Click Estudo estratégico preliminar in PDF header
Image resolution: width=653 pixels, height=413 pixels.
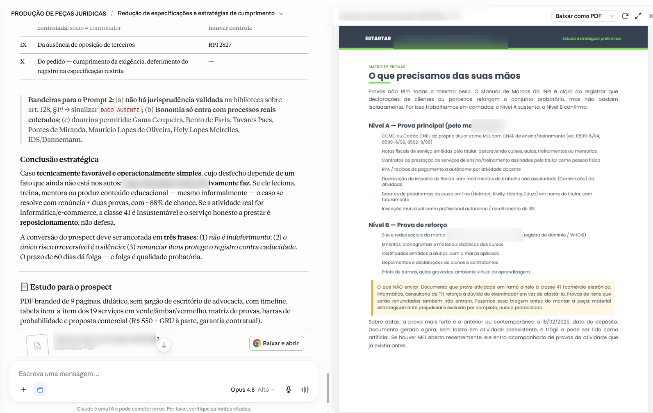click(592, 39)
